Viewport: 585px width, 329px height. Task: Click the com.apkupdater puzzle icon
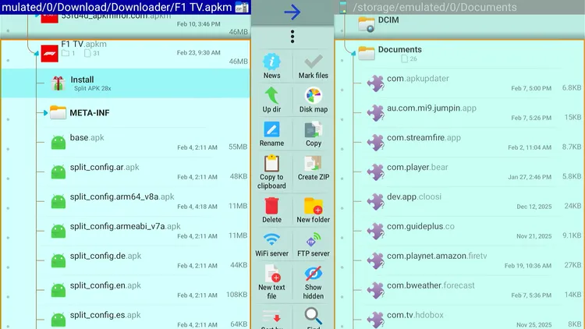click(x=375, y=83)
